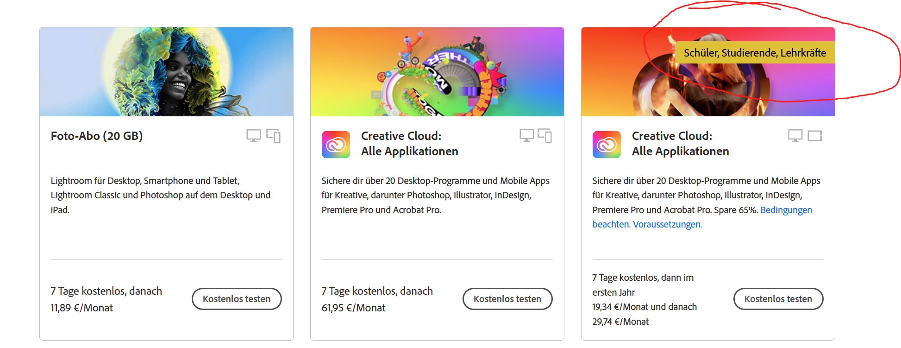Click desktop monitor icon on student plan card

(x=795, y=136)
